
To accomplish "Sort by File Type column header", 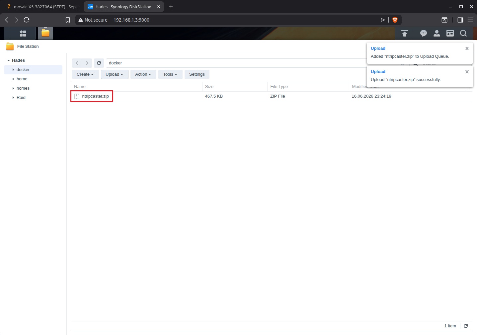I will coord(308,87).
